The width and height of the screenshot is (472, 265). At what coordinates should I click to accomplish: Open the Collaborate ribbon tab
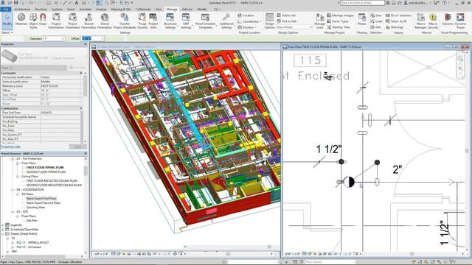[143, 10]
